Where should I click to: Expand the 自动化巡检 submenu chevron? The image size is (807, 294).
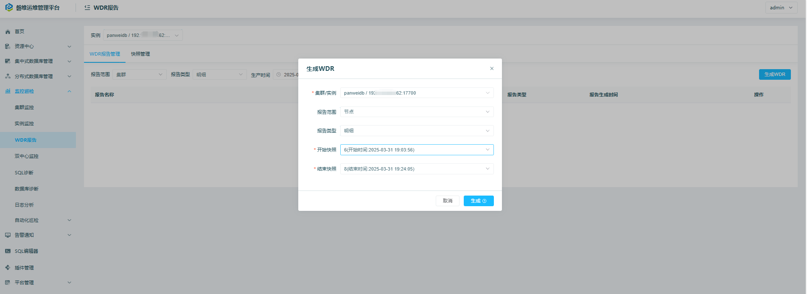point(70,220)
